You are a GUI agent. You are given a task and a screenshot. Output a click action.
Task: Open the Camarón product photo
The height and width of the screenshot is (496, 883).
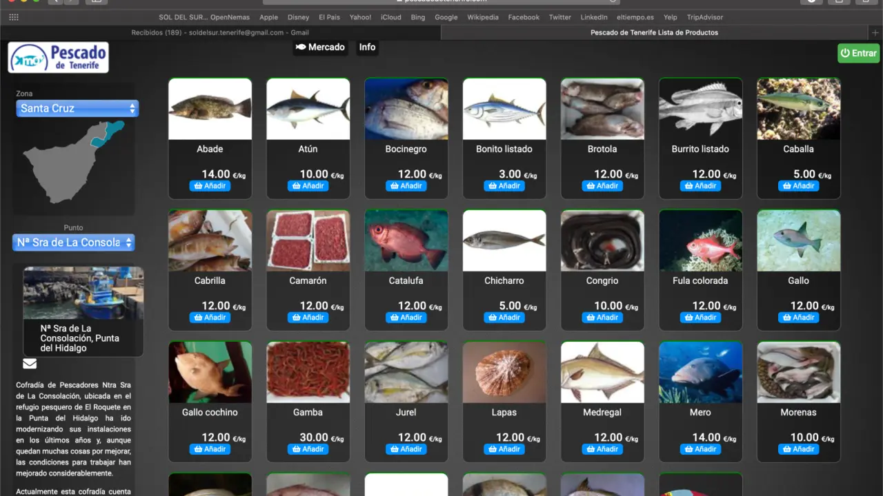(308, 240)
